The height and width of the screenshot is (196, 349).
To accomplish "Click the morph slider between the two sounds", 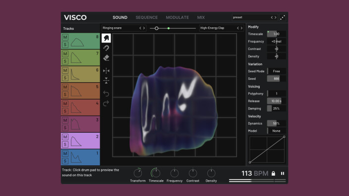I will [x=173, y=28].
